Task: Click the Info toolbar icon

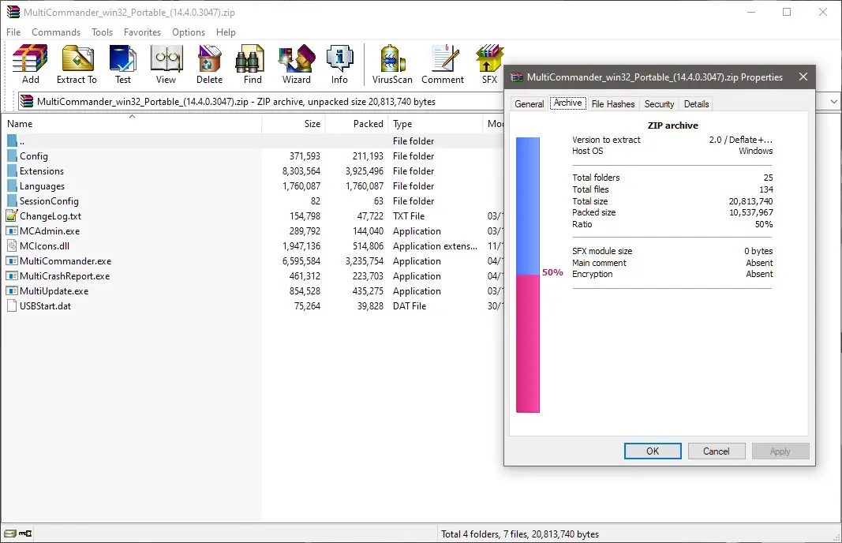Action: [339, 58]
